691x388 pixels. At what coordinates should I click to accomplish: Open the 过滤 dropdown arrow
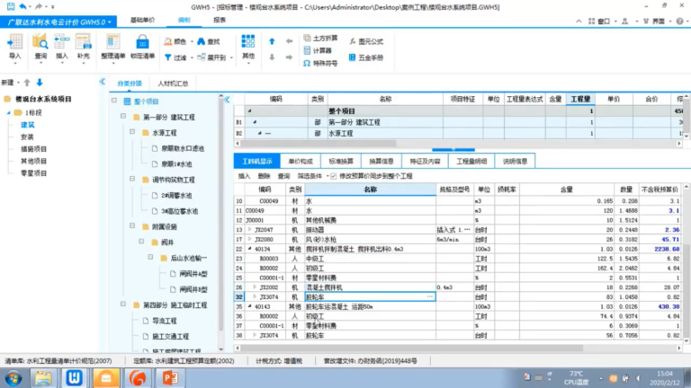coord(192,58)
